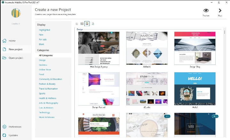The height and width of the screenshot is (140, 230).
Task: Go to New project label
Action: click(x=16, y=49)
